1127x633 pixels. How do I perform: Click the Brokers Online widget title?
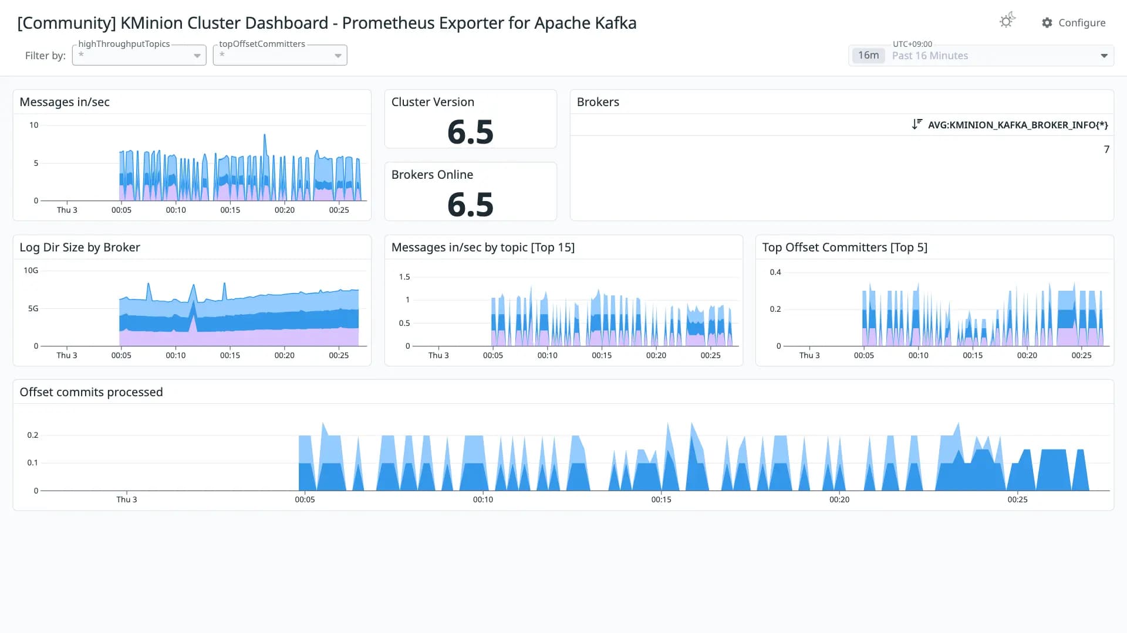click(432, 175)
